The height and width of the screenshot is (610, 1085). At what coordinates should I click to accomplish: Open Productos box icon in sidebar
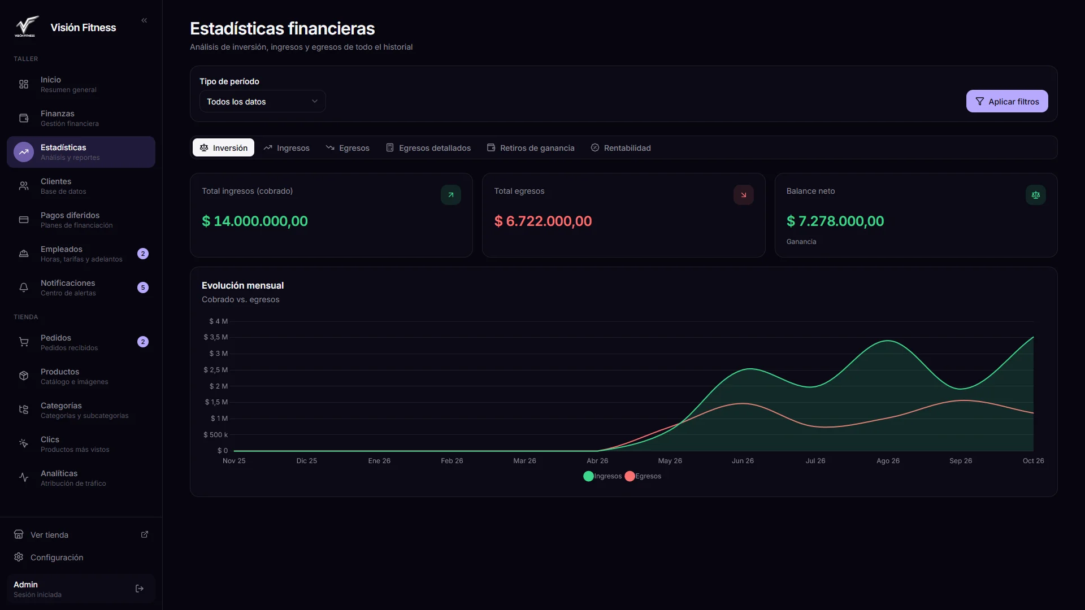coord(24,376)
